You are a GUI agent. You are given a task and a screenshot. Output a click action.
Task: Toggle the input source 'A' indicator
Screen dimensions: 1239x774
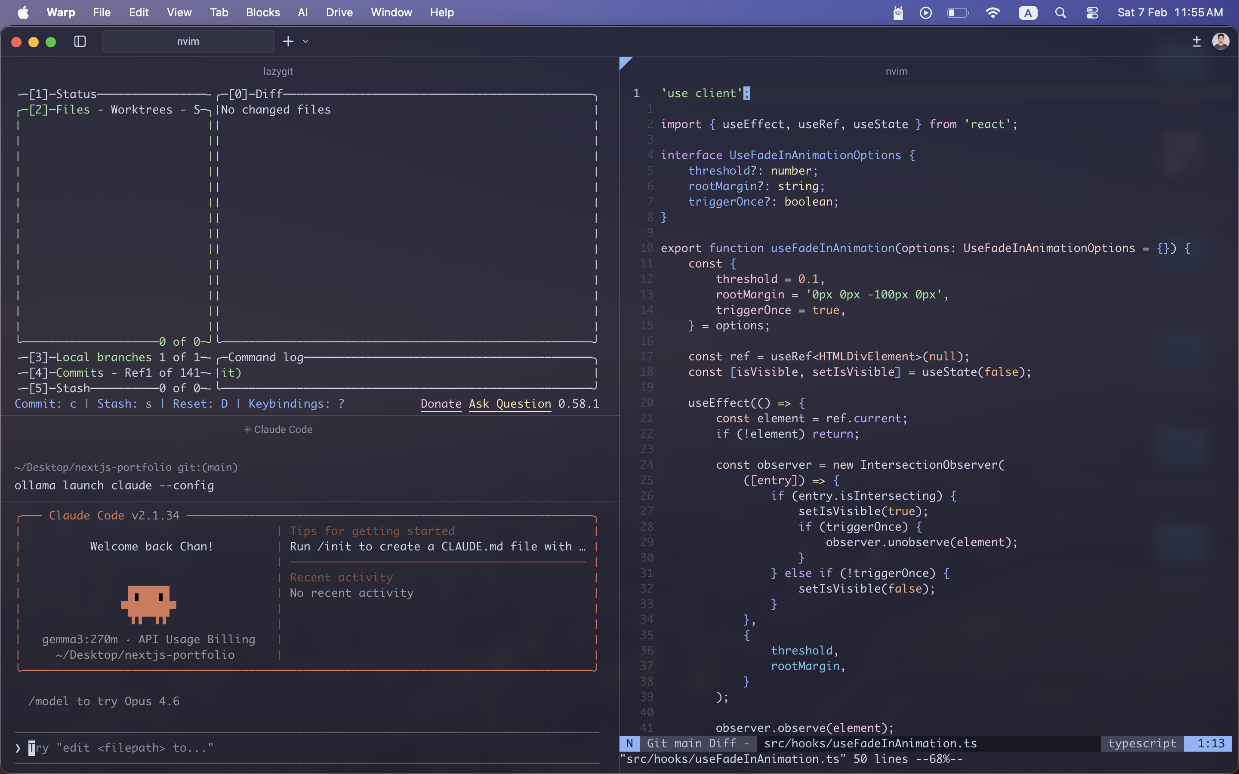click(1028, 12)
